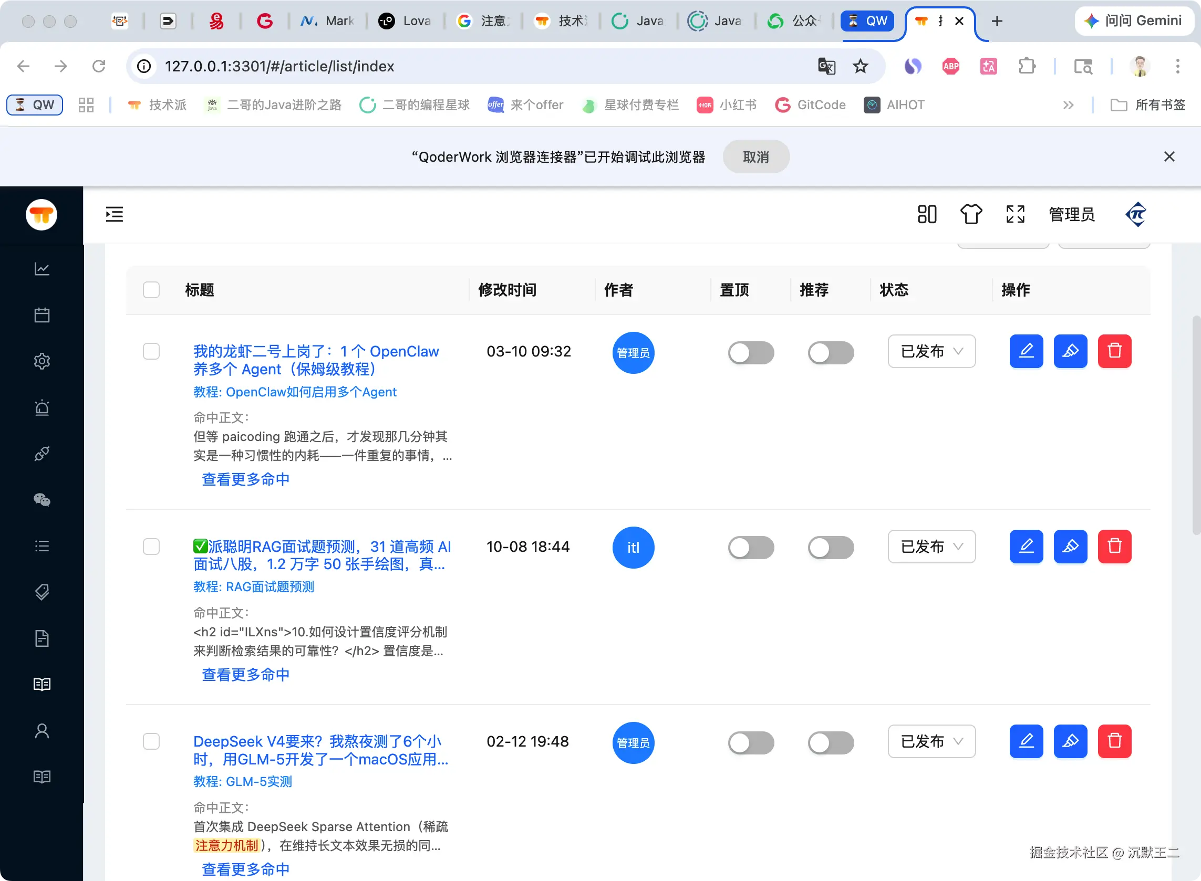1201x881 pixels.
Task: Open the alarm bell sidebar icon
Action: tap(42, 407)
